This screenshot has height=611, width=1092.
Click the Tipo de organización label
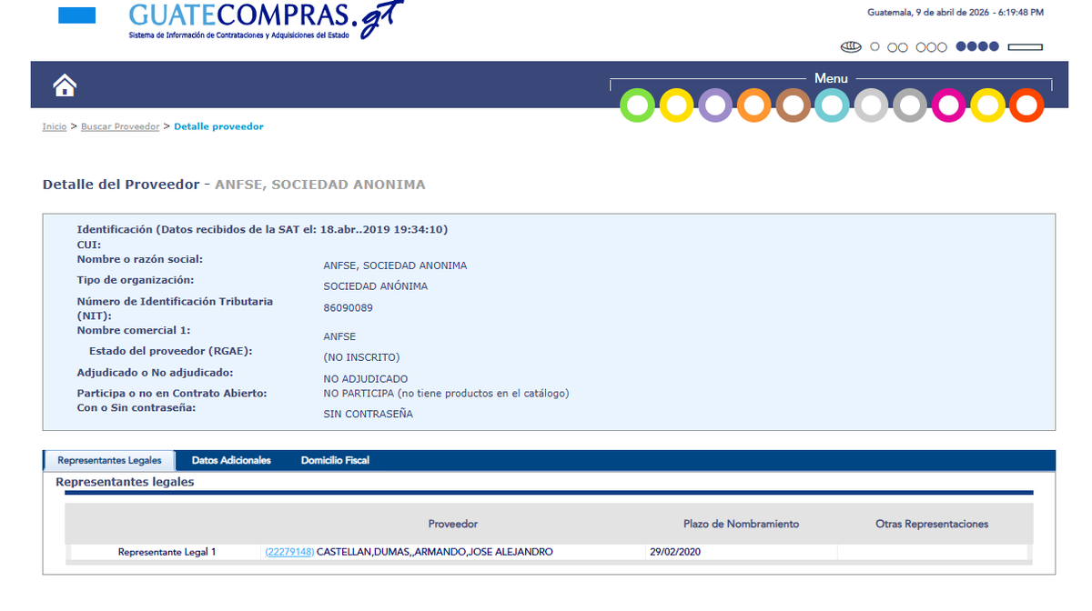135,280
